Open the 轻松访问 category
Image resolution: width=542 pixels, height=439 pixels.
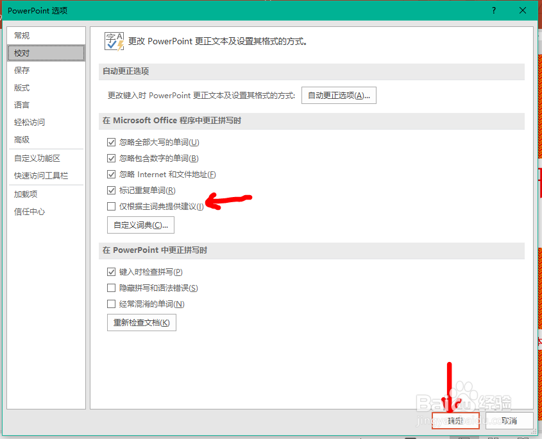click(46, 122)
